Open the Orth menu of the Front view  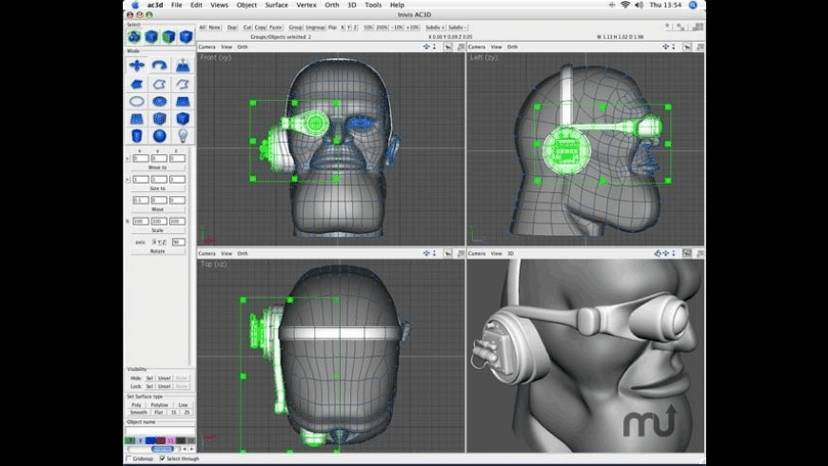(x=243, y=47)
